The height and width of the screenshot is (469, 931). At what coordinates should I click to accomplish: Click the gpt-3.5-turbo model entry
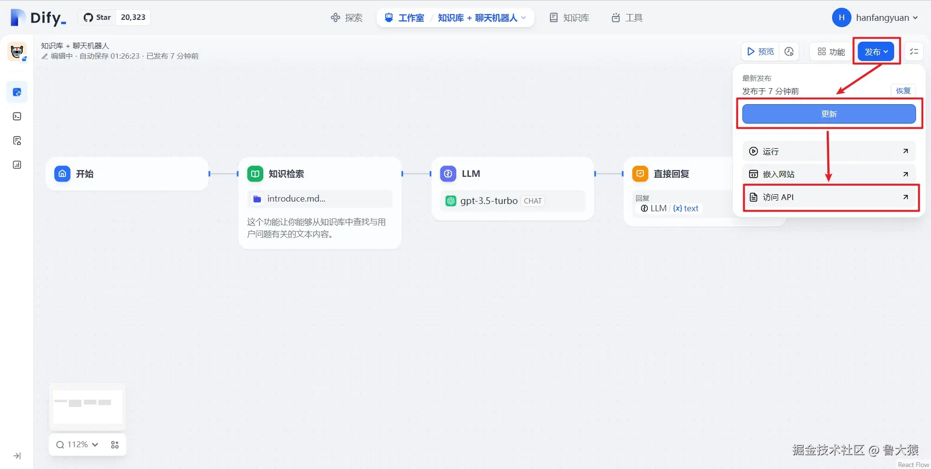[513, 201]
